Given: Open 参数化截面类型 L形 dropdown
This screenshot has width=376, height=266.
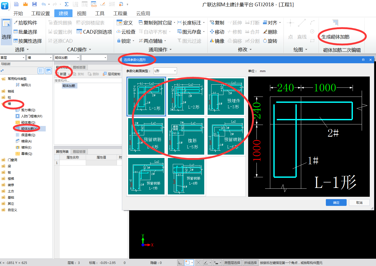Looking at the screenshot, I should (x=165, y=71).
